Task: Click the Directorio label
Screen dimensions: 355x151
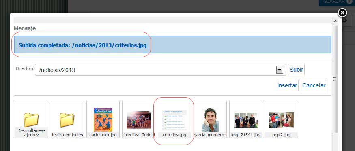Action: [25, 68]
